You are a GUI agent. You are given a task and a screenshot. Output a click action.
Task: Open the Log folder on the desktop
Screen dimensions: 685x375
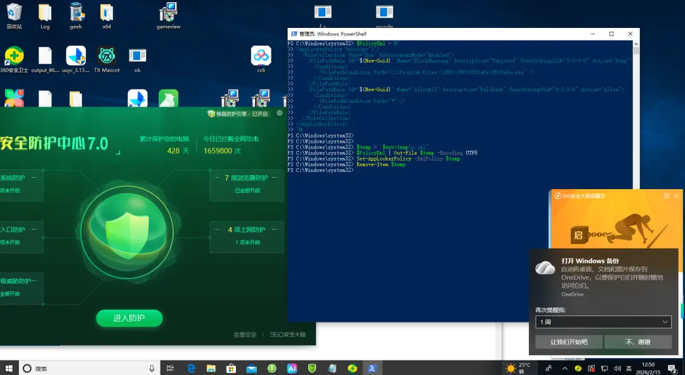45,16
